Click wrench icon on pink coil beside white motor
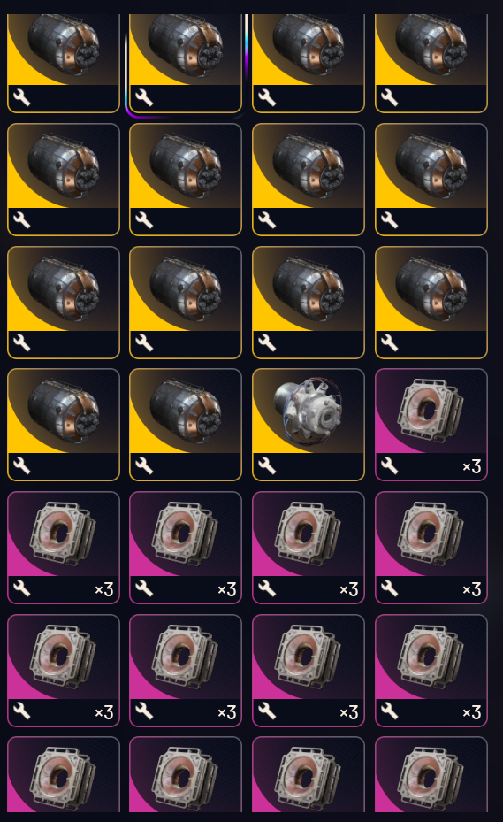This screenshot has width=503, height=822. 389,466
